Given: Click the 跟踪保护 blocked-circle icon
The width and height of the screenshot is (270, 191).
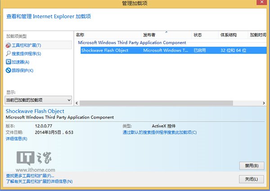Looking at the screenshot, I should (8, 70).
